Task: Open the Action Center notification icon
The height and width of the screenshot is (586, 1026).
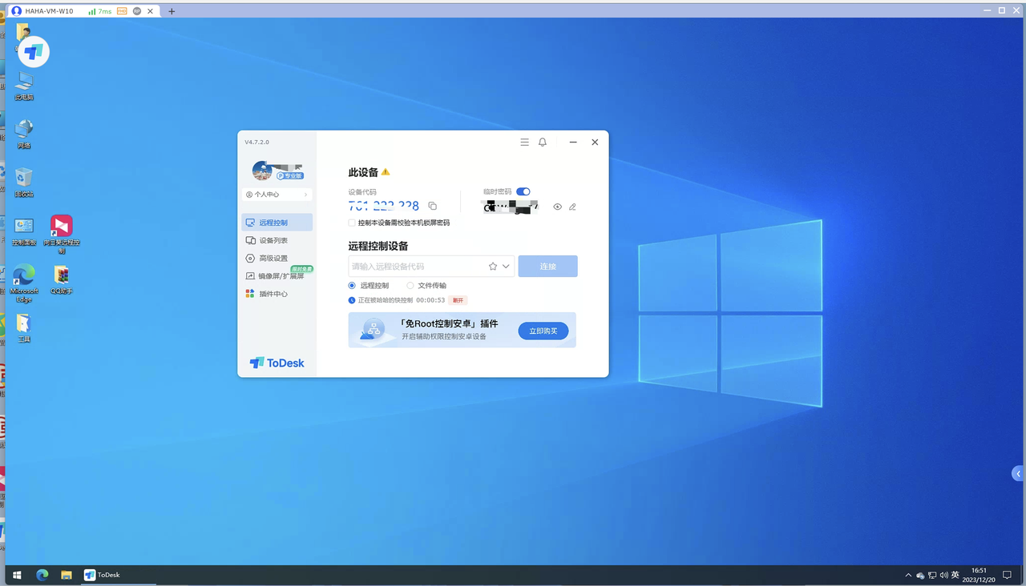Action: pos(1008,575)
